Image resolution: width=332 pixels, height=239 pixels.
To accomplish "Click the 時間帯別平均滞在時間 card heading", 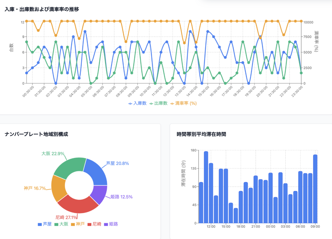I will pyautogui.click(x=201, y=134).
